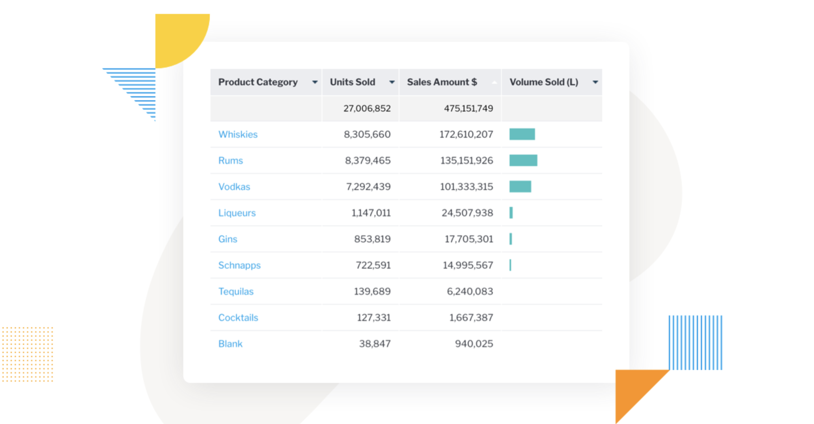Click the Rums volume bar

[x=523, y=160]
